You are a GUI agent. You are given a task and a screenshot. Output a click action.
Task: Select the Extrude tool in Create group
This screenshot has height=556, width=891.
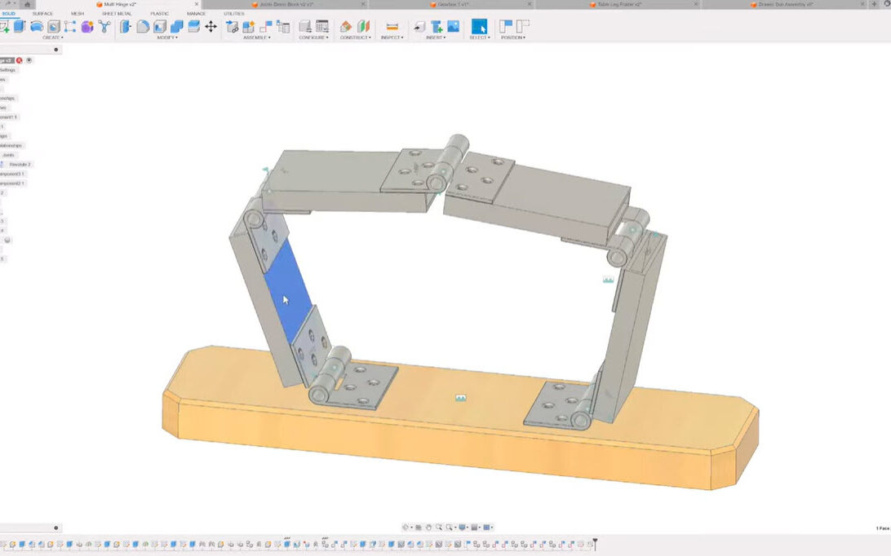tap(19, 27)
